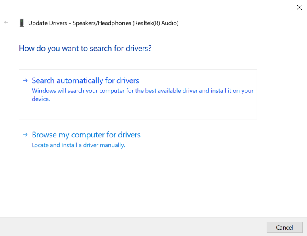Click 'Locate and install a driver manually' text

pos(79,145)
